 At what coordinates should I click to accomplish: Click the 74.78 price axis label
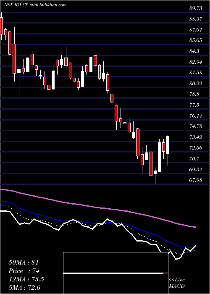click(196, 126)
